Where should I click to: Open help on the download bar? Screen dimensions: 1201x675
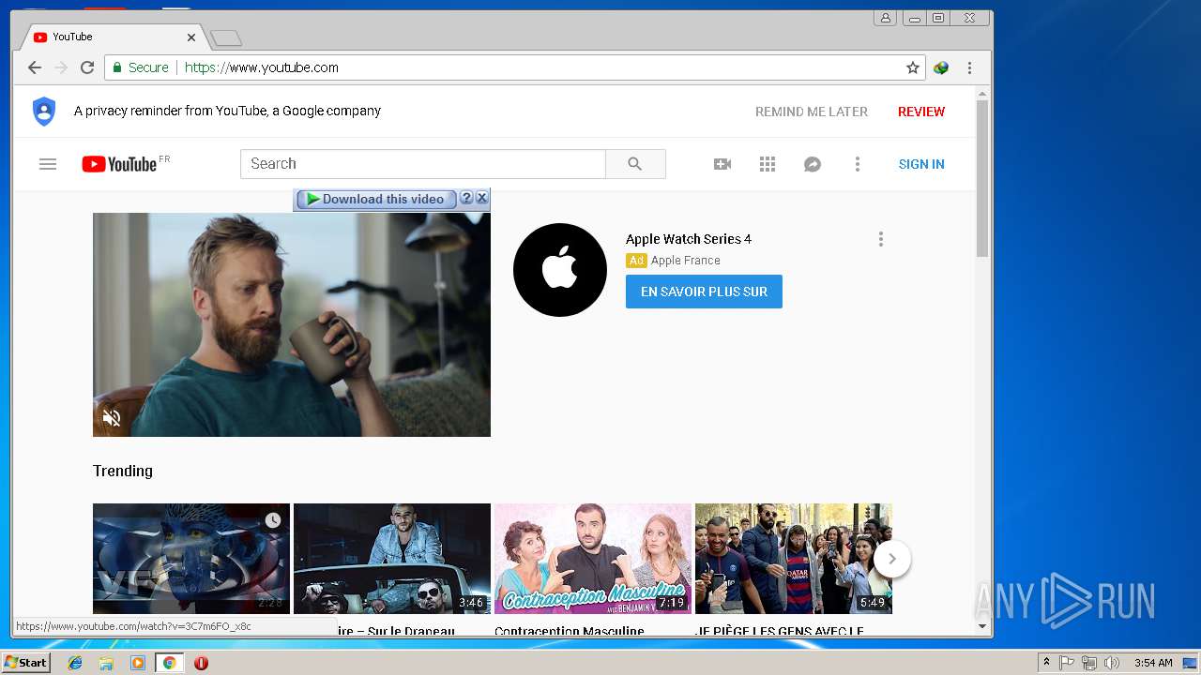click(466, 198)
